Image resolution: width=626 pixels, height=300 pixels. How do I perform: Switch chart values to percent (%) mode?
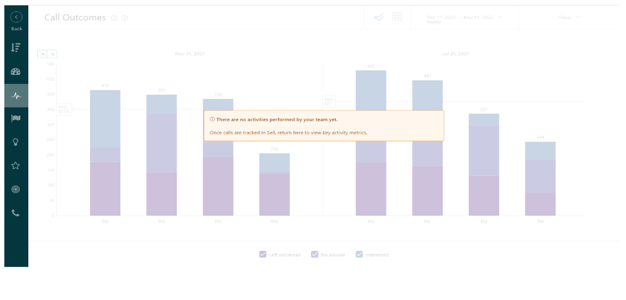pos(52,54)
